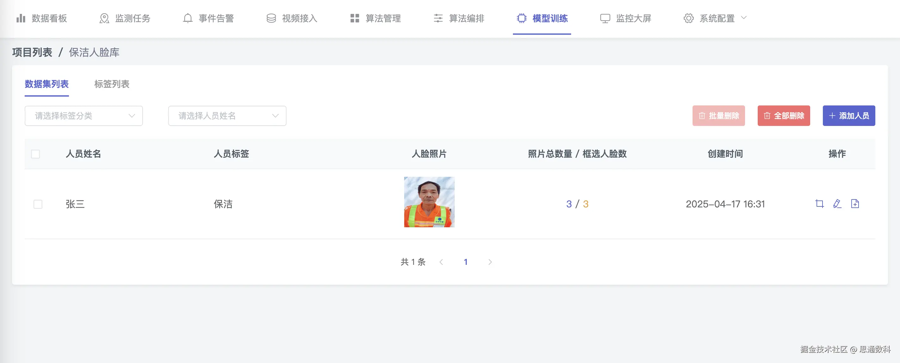Open the 请选择标签分类 dropdown
This screenshot has height=363, width=900.
(83, 116)
